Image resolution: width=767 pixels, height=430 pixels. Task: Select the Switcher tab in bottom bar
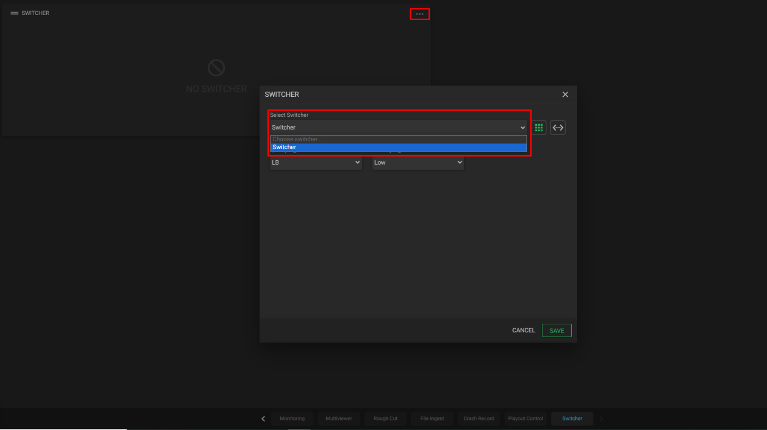(x=572, y=418)
